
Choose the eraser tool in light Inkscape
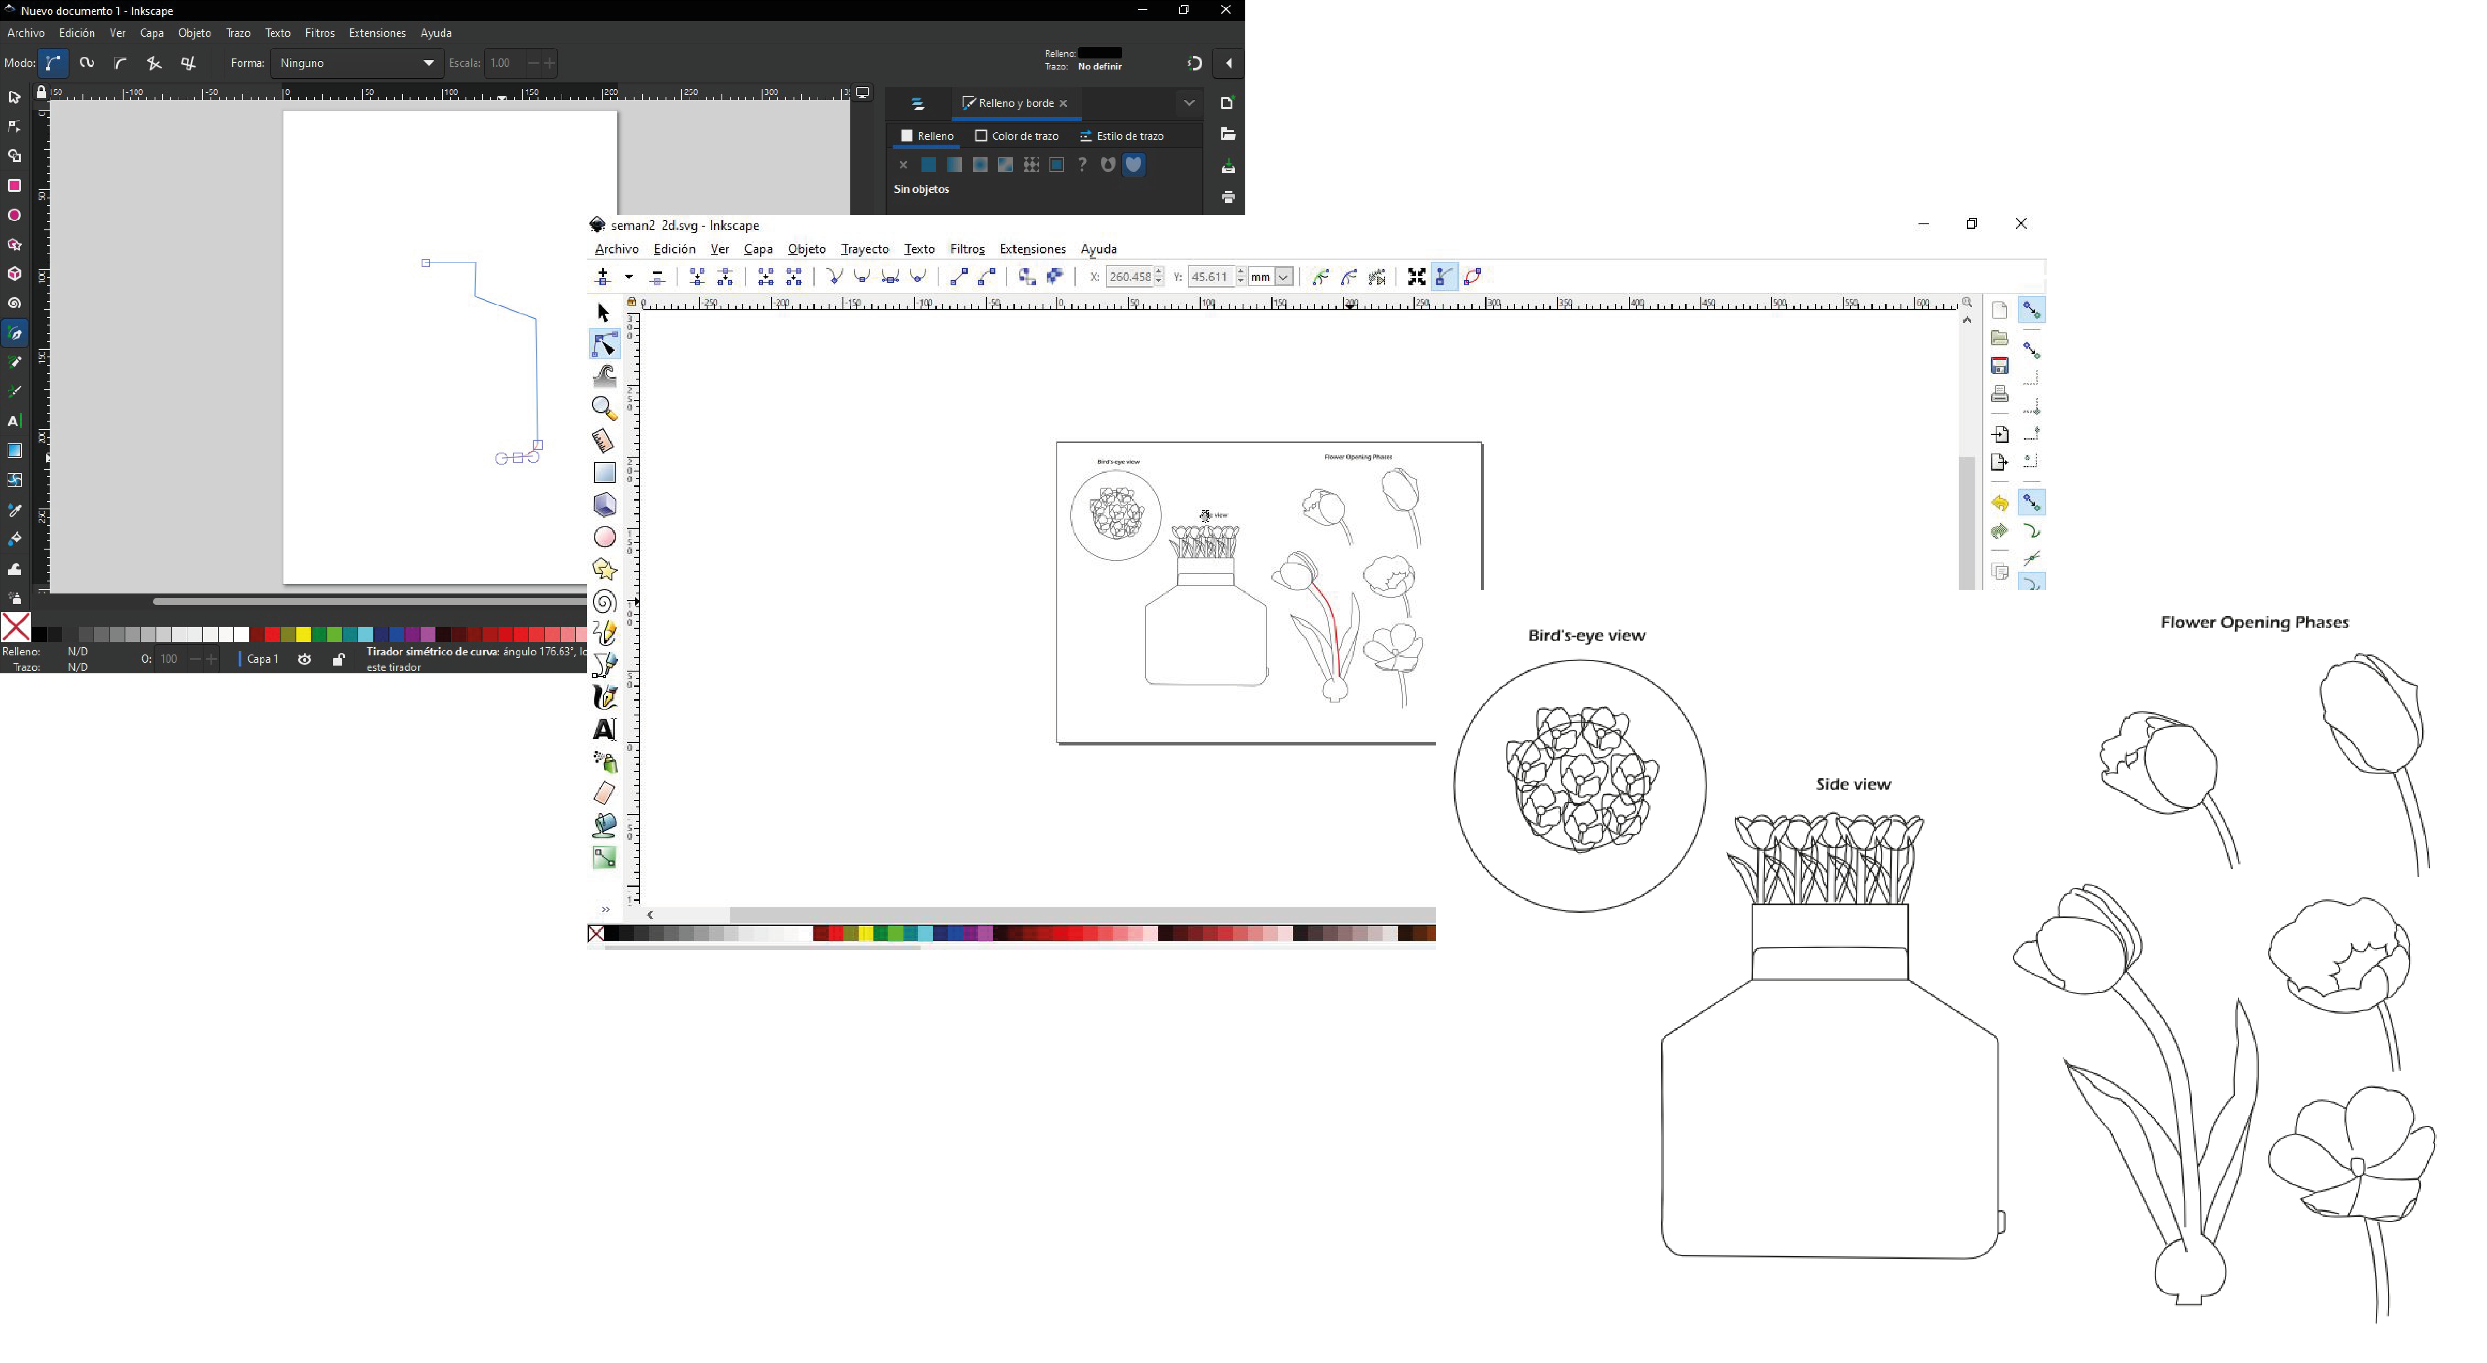[x=605, y=794]
